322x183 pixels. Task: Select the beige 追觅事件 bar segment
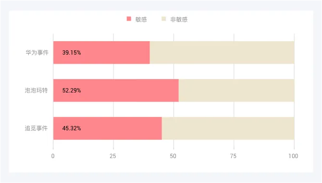pos(228,128)
